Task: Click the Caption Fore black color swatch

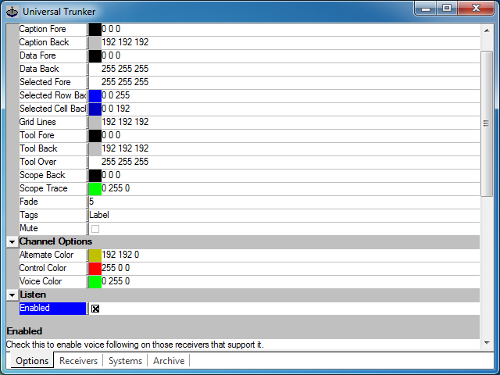Action: [x=95, y=30]
